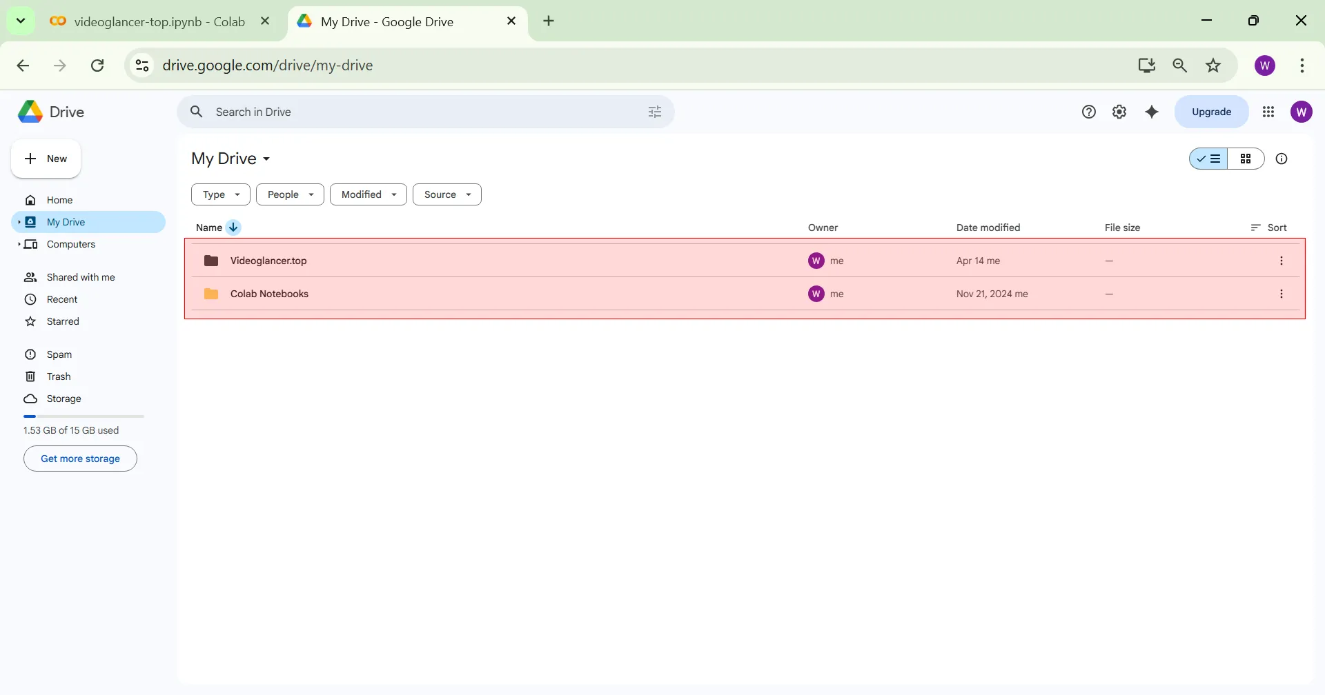Close the videoglancer-top.ipynb Colab tab
Screen dimensions: 1325x695
[265, 21]
